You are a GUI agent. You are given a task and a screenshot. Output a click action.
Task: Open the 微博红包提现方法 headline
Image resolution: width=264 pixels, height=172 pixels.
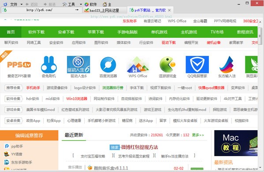[x=139, y=147]
